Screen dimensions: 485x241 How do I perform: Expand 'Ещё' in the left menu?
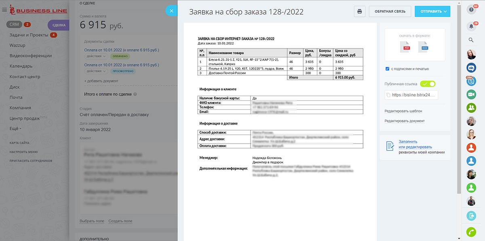(15, 129)
